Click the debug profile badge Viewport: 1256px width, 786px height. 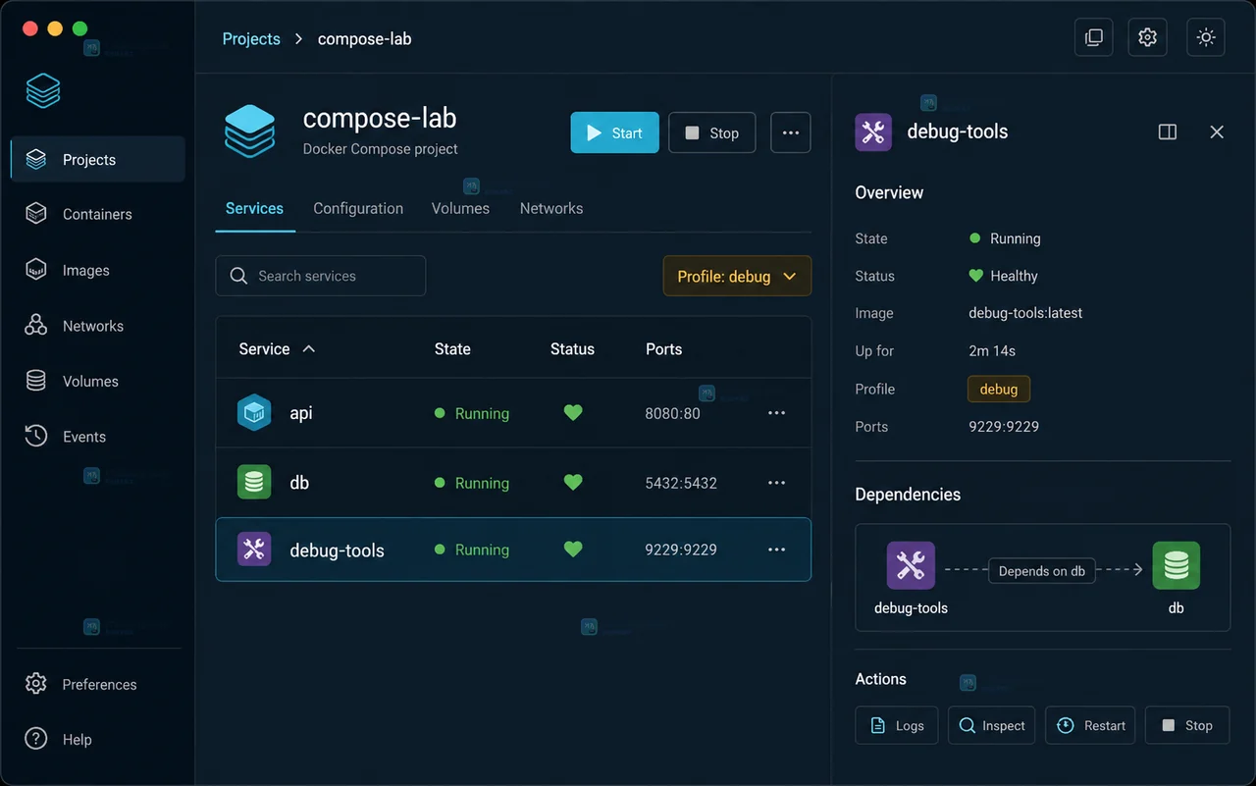[999, 389]
